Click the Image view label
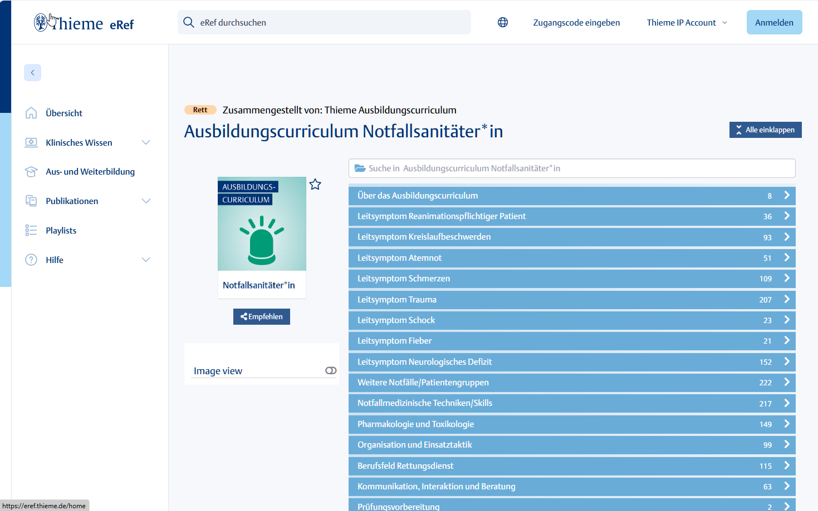 tap(218, 371)
